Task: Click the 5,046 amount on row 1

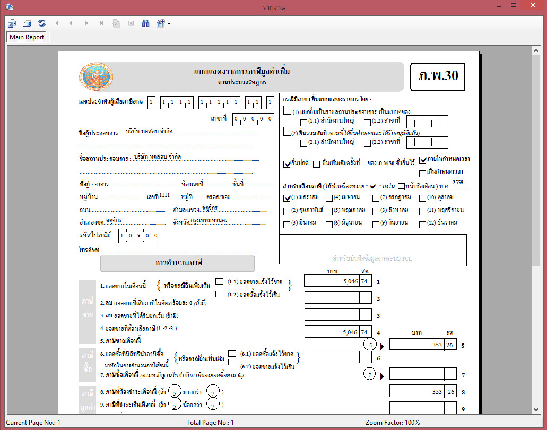Action: coord(351,281)
